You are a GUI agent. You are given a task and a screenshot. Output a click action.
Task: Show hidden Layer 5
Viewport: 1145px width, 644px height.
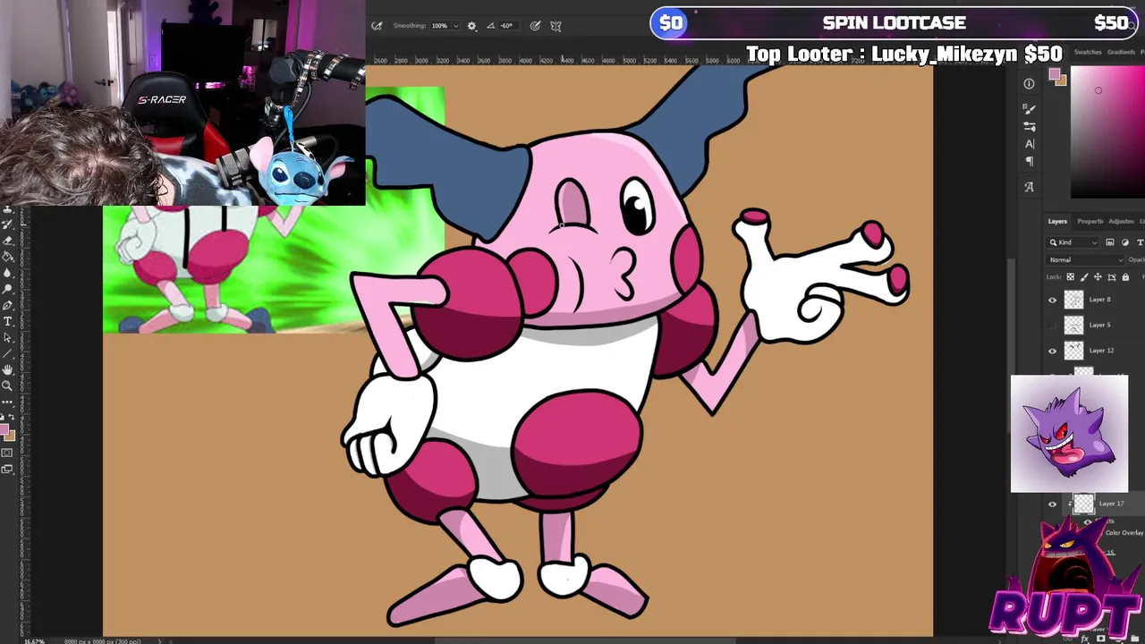[1052, 326]
